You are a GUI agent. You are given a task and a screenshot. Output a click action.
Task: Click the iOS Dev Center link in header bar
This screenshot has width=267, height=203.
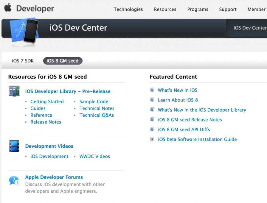point(250,28)
